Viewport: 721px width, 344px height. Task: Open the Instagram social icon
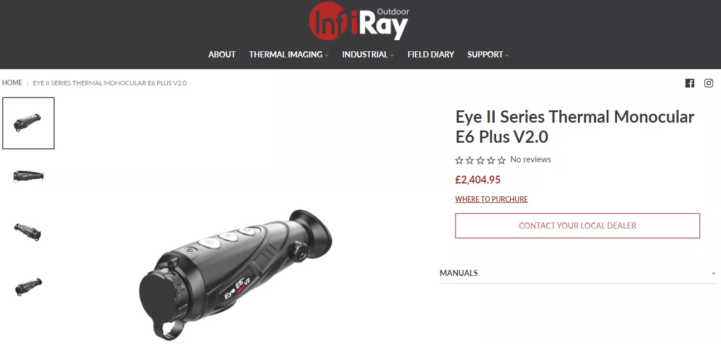(x=709, y=83)
